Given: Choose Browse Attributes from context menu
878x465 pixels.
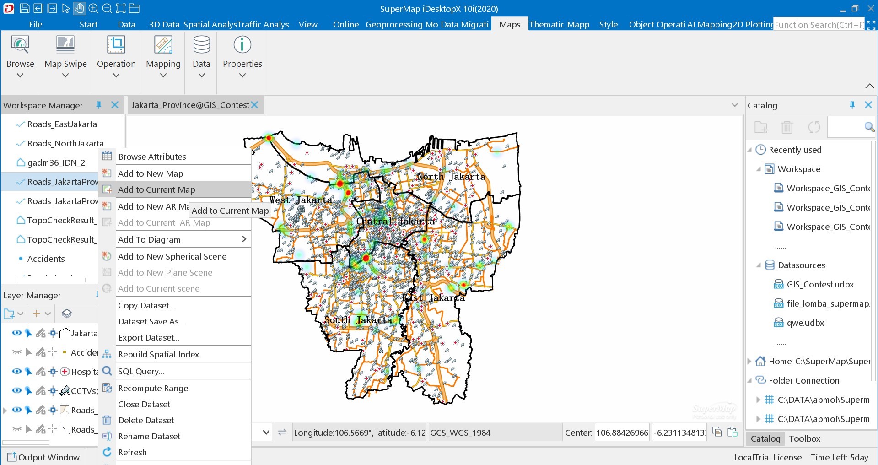Looking at the screenshot, I should (x=175, y=157).
